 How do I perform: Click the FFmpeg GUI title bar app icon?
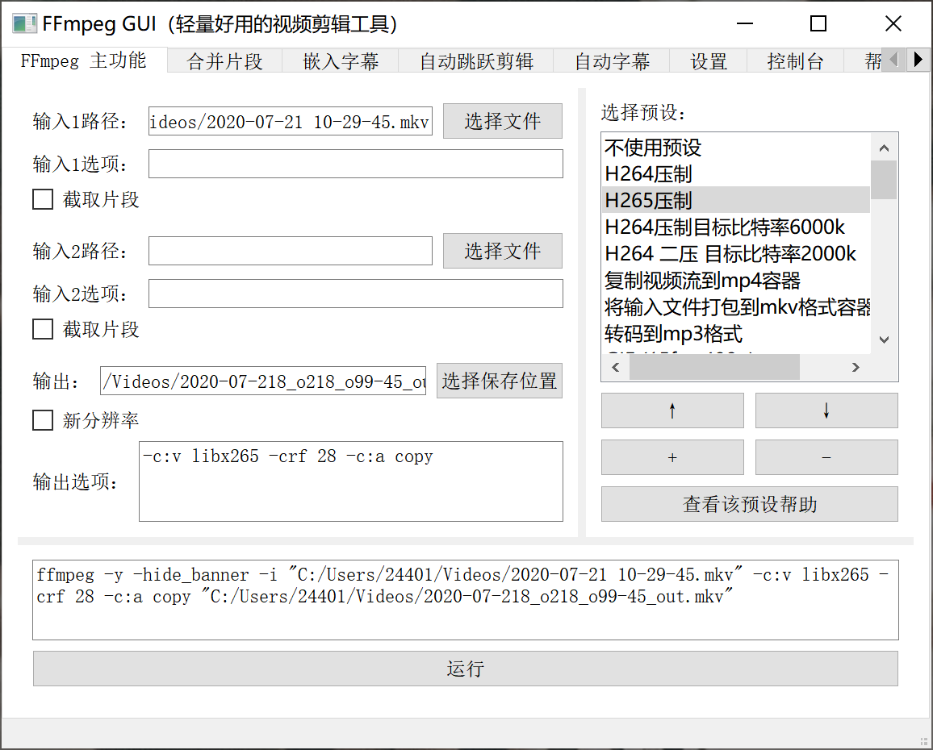(x=24, y=24)
